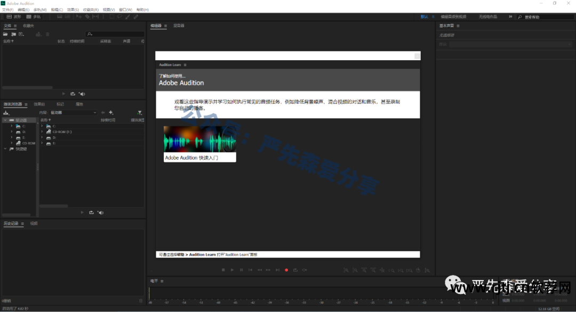Expand the C: drive in Media Browser tree

point(12,126)
